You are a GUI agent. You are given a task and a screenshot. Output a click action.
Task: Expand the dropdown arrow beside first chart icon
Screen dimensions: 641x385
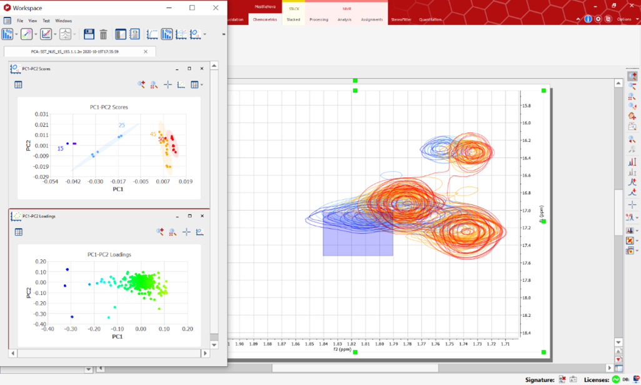pos(16,34)
